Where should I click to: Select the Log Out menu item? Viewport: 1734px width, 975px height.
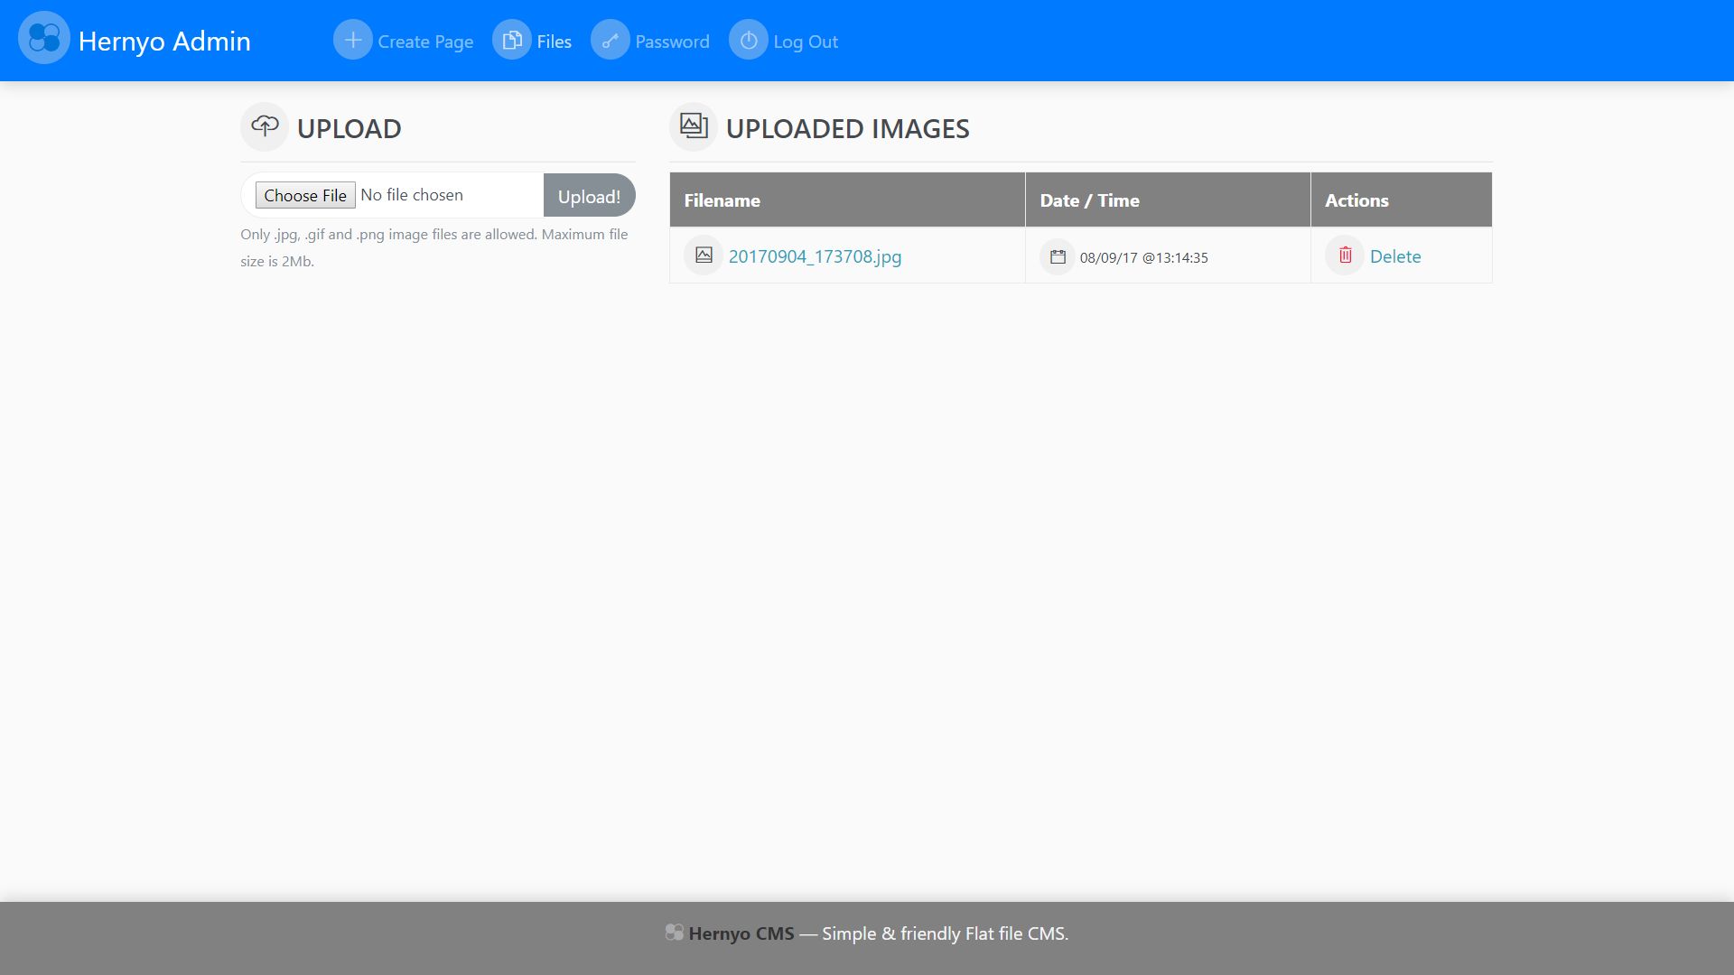[806, 42]
